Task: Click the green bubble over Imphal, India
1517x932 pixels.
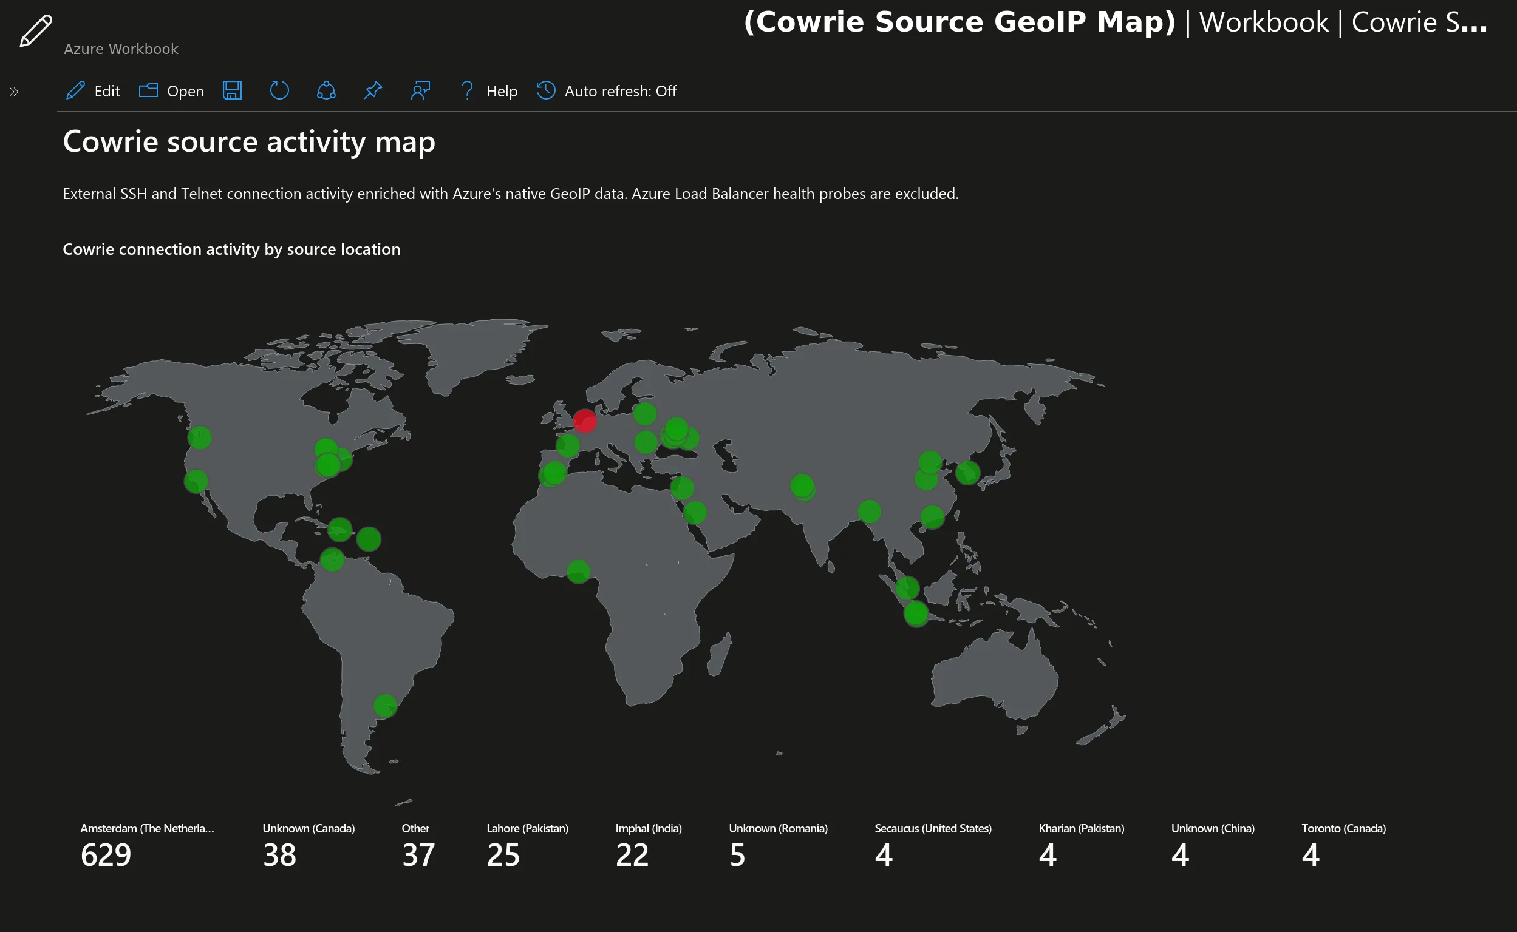Action: click(869, 511)
